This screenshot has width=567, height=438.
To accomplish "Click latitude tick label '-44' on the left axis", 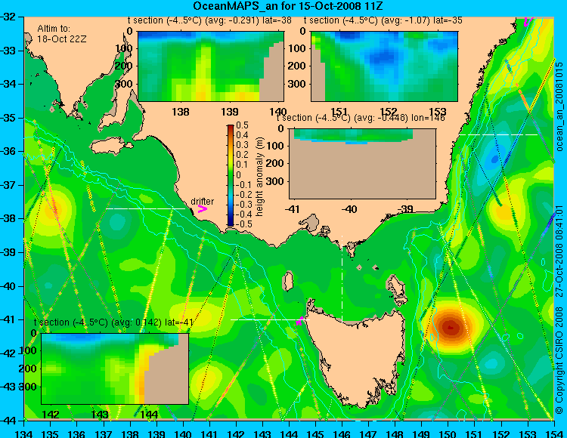I will 8,421.
